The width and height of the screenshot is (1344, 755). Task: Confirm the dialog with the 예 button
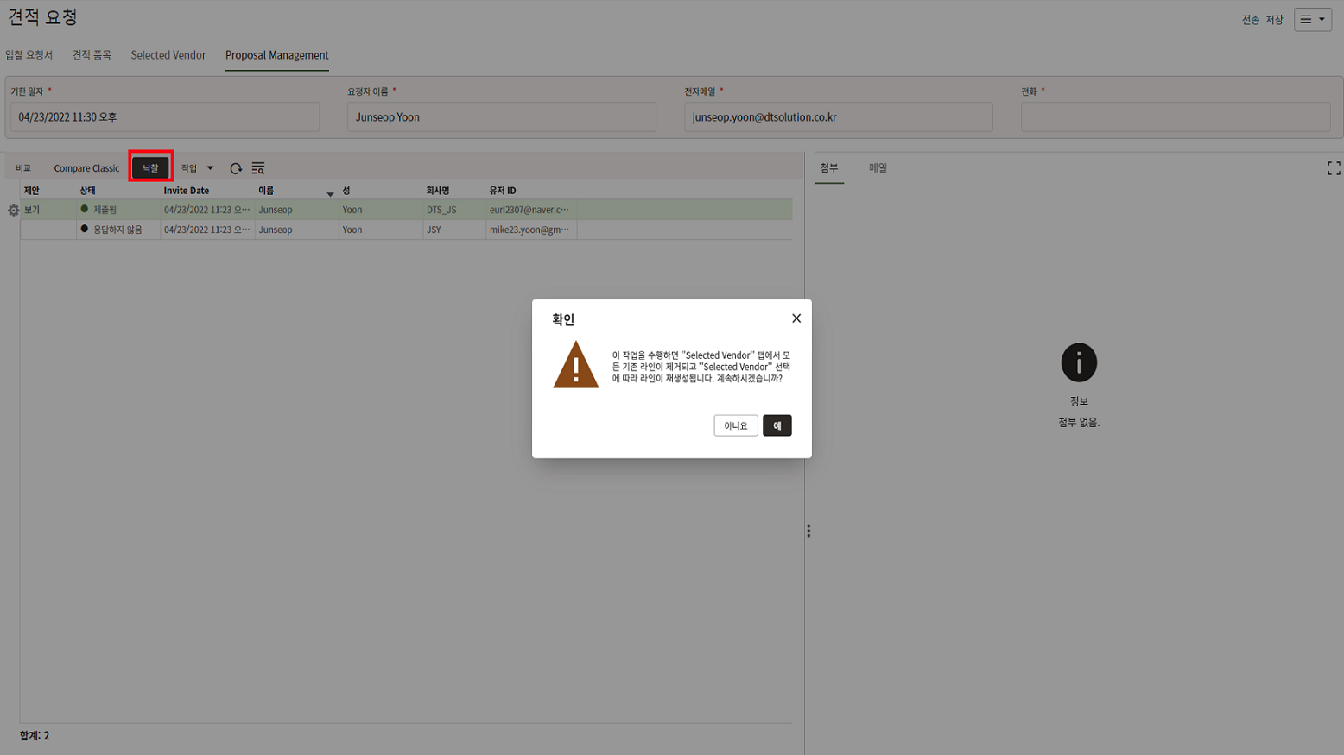777,425
